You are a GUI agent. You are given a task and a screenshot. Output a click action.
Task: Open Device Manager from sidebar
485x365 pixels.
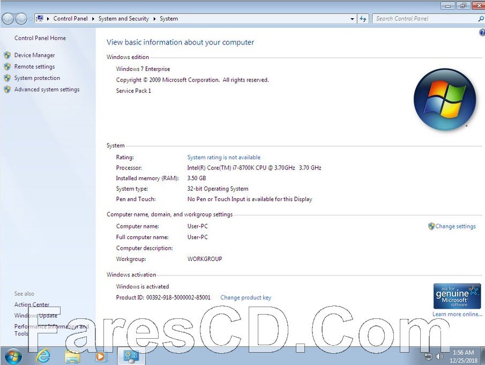click(34, 55)
